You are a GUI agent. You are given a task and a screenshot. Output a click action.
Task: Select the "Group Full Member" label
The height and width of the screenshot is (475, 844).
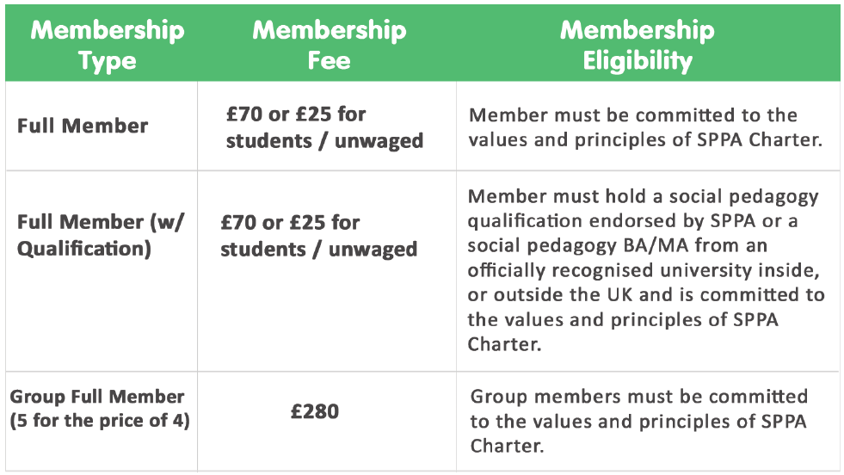[97, 397]
